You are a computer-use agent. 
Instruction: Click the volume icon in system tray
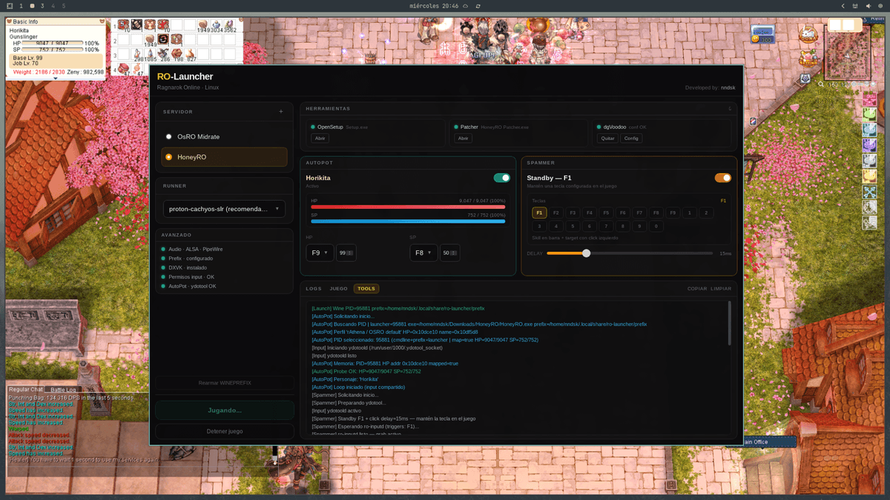click(868, 6)
